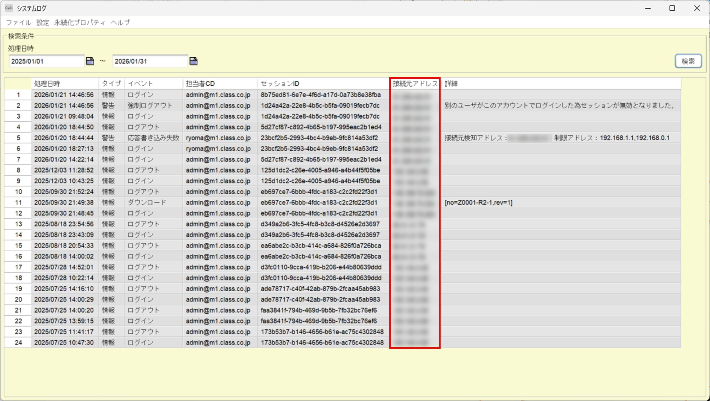710x401 pixels.
Task: Open the 永続化プロパティ menu
Action: tap(80, 22)
